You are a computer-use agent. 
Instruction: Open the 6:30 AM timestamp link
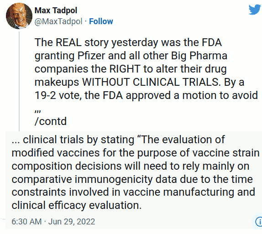coord(26,222)
